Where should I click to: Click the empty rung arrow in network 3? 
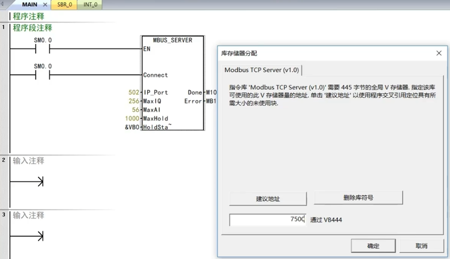pyautogui.click(x=40, y=236)
